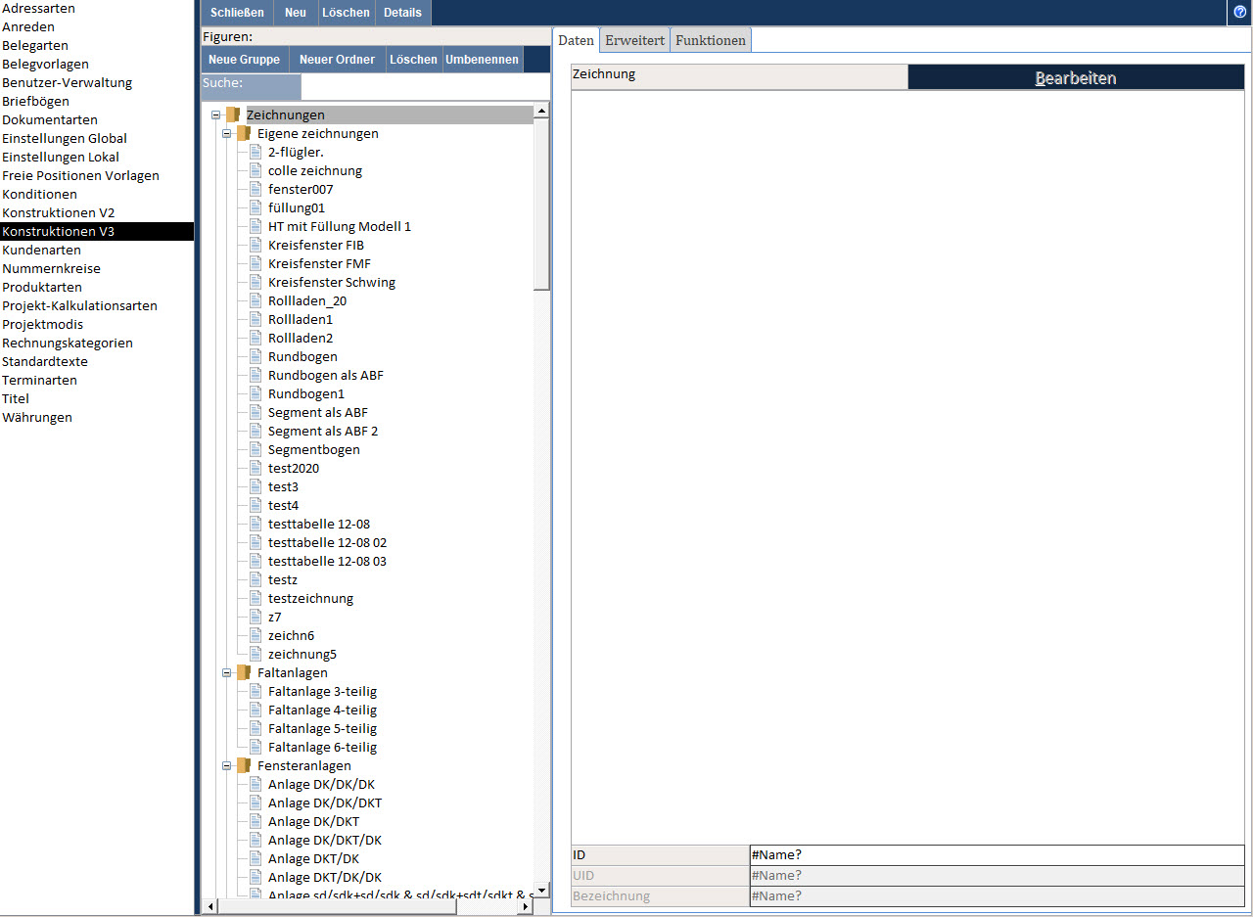Click the Neuer Ordner button
1253x917 pixels.
337,60
